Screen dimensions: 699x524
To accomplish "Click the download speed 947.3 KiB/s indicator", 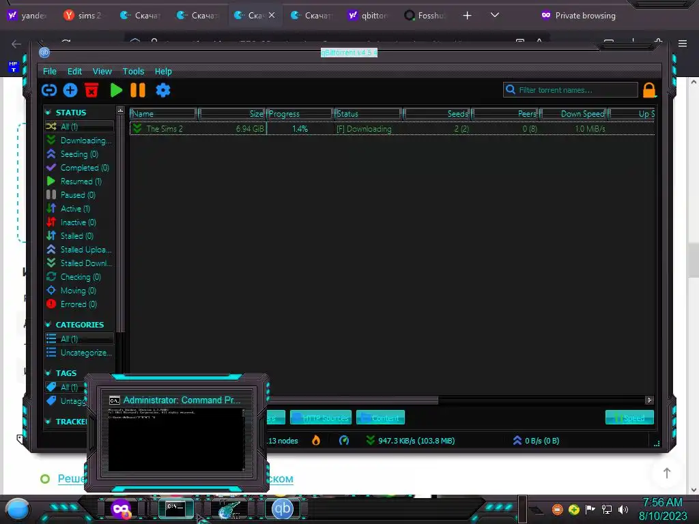I will 410,441.
